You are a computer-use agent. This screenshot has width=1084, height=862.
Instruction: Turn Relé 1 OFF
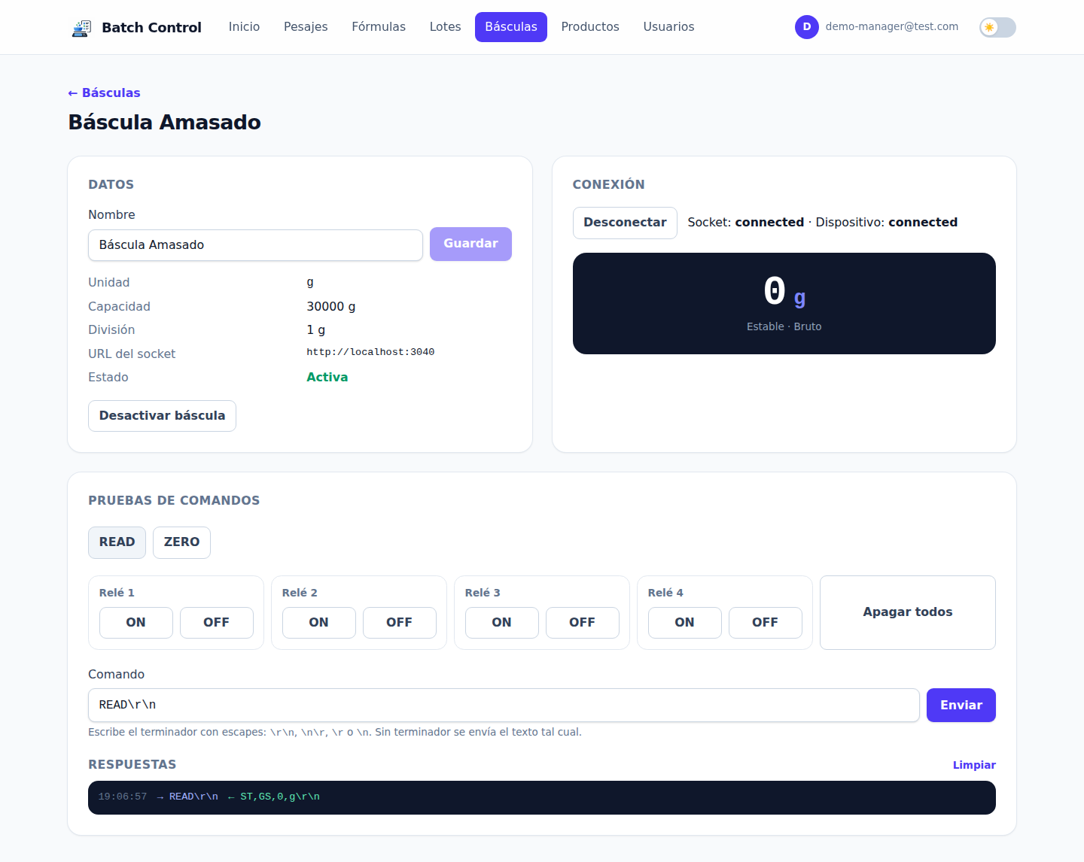tap(216, 623)
